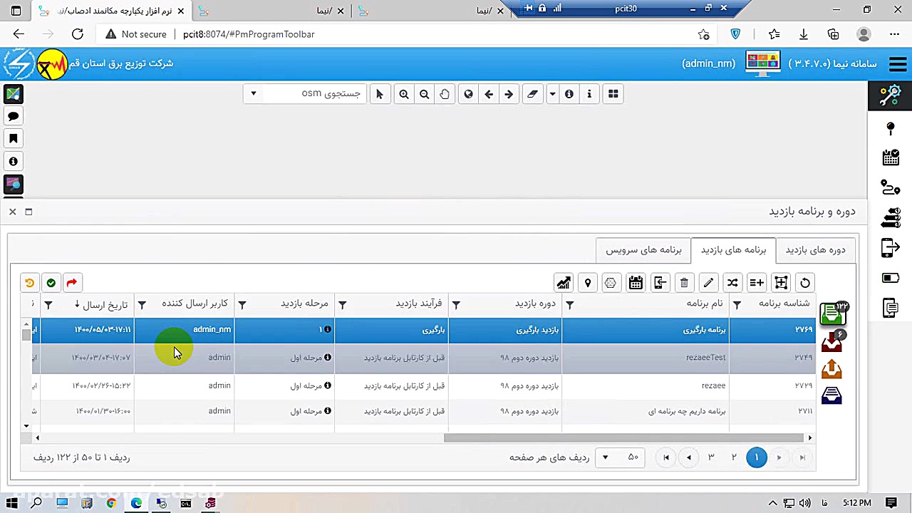Click the map pin location icon
Image resolution: width=912 pixels, height=513 pixels.
coord(588,283)
